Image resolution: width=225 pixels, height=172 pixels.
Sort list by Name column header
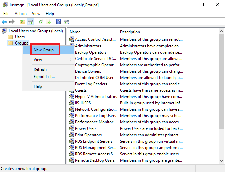pos(92,32)
